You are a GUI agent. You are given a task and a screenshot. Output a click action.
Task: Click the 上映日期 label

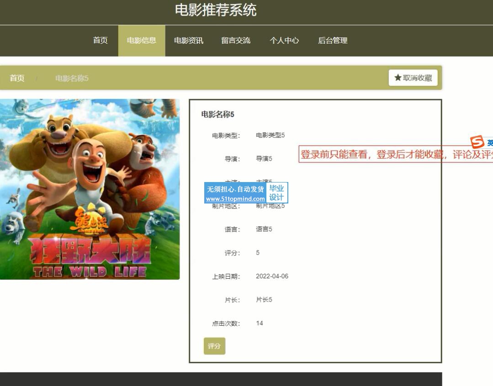(226, 276)
